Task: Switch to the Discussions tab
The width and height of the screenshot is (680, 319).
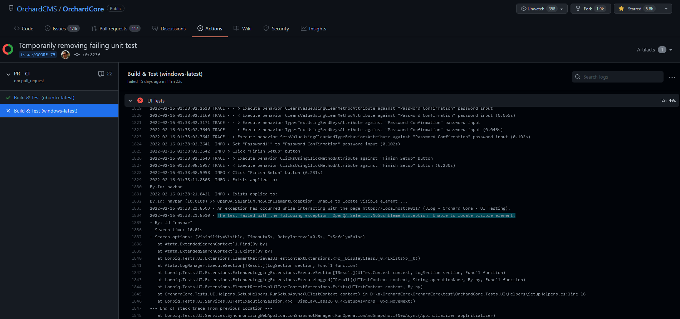Action: pos(169,29)
